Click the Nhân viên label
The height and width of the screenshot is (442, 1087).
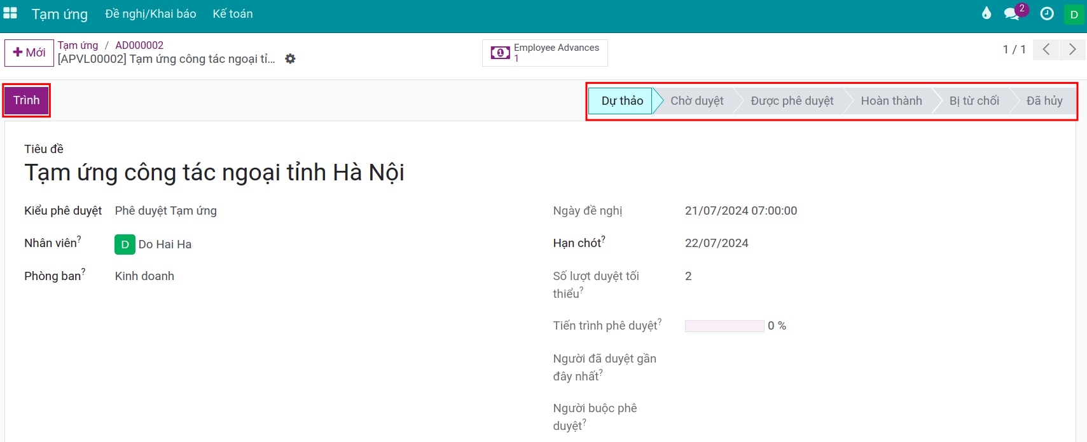click(x=52, y=243)
